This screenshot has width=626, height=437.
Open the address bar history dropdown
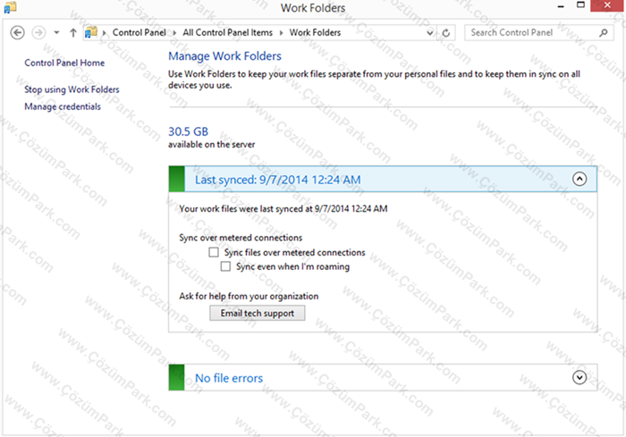pyautogui.click(x=430, y=33)
